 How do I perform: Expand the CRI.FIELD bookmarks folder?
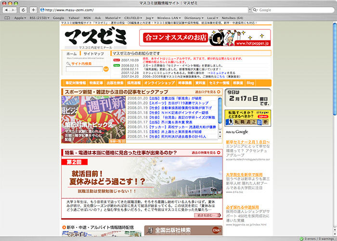click(x=133, y=18)
